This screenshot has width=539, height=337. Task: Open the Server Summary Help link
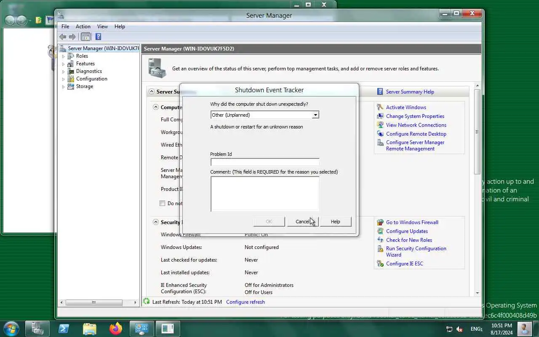[x=410, y=91]
